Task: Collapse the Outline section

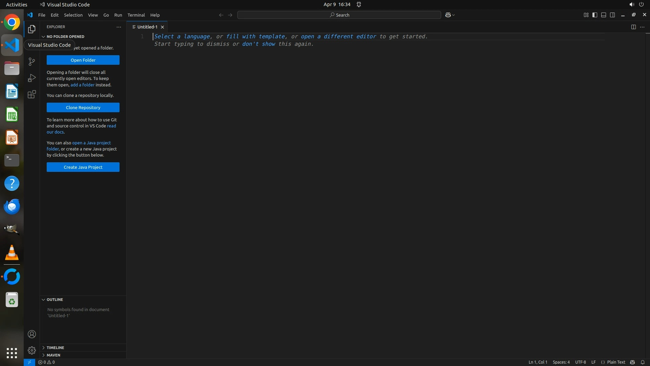Action: coord(55,300)
